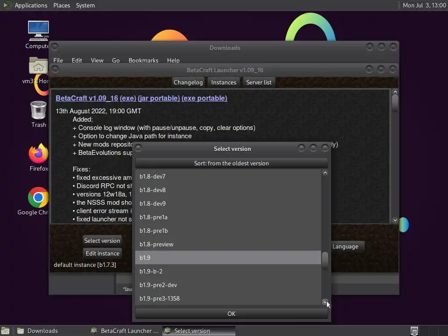The image size is (448, 336).
Task: Click the Select version taskbar entry
Action: coord(199,331)
